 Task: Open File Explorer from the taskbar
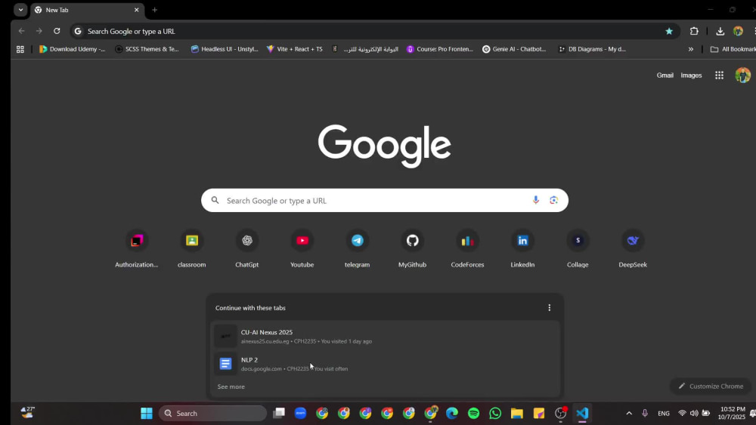click(517, 413)
